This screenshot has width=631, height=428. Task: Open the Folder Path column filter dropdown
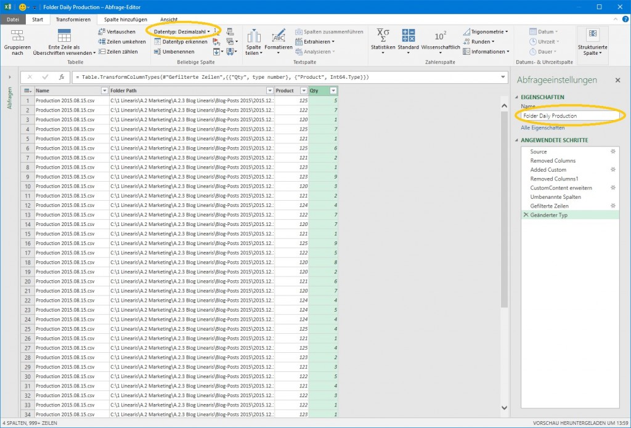coord(269,91)
